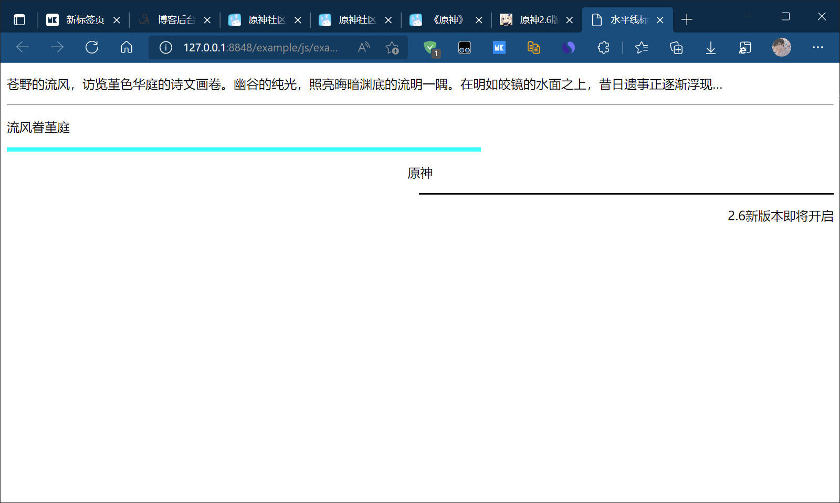Maximize the browser window

pyautogui.click(x=785, y=16)
